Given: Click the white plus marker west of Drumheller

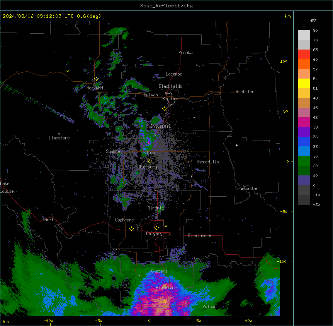Looking at the screenshot, I should tap(236, 145).
